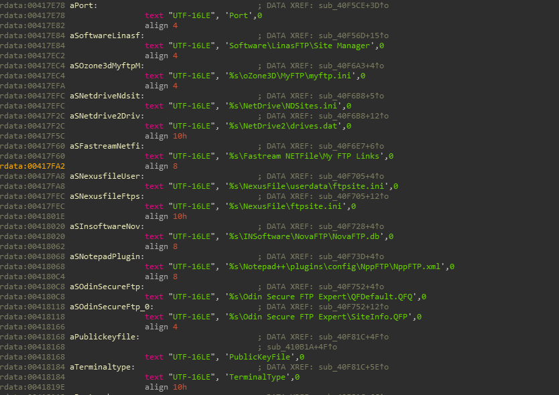Click 'align 10h' at address 0041819E
559x395 pixels.
(x=166, y=387)
